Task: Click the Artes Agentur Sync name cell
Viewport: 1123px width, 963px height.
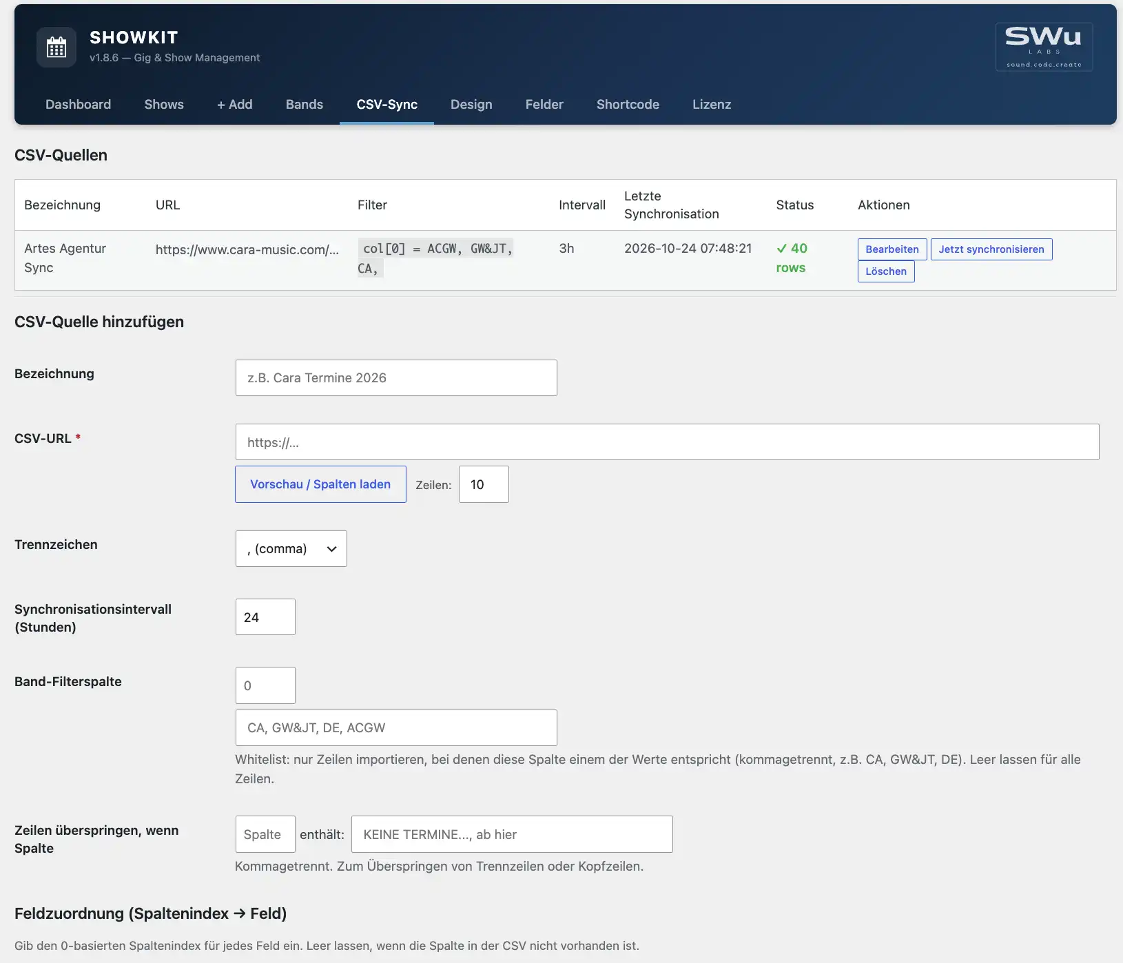Action: coord(65,258)
